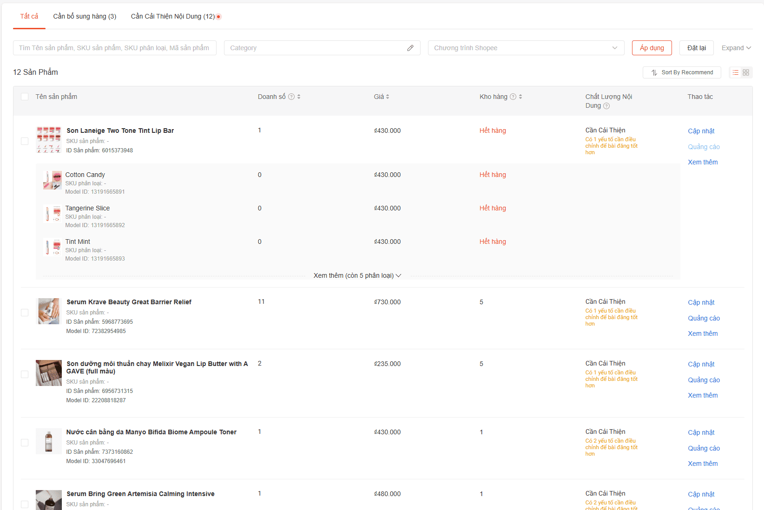Screen dimensions: 764x510
Task: Click the Áp dụng button
Action: click(652, 48)
